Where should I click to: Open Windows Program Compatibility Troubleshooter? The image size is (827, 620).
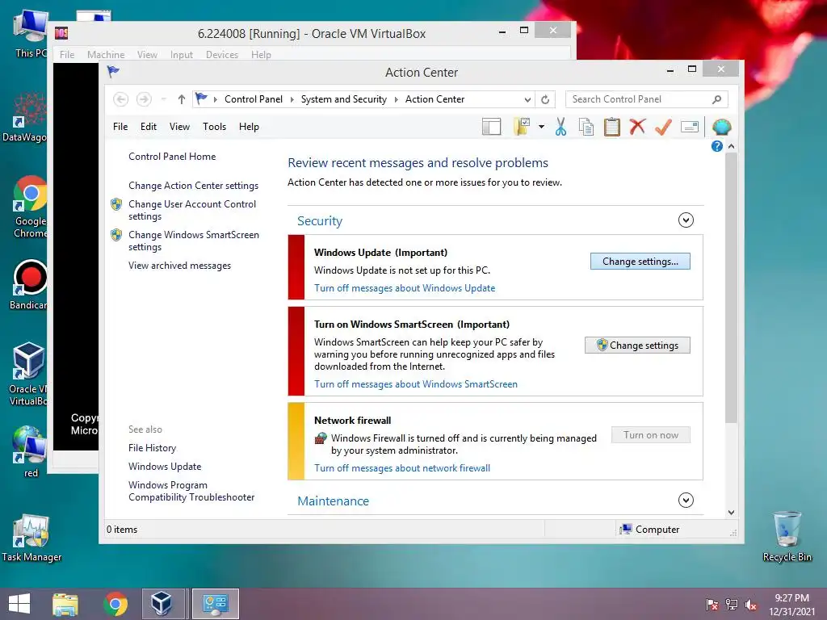(x=191, y=491)
